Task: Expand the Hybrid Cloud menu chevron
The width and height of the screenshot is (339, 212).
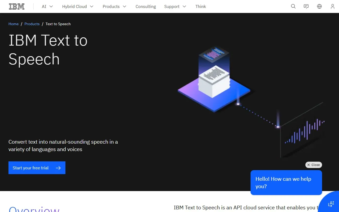Action: click(x=92, y=6)
